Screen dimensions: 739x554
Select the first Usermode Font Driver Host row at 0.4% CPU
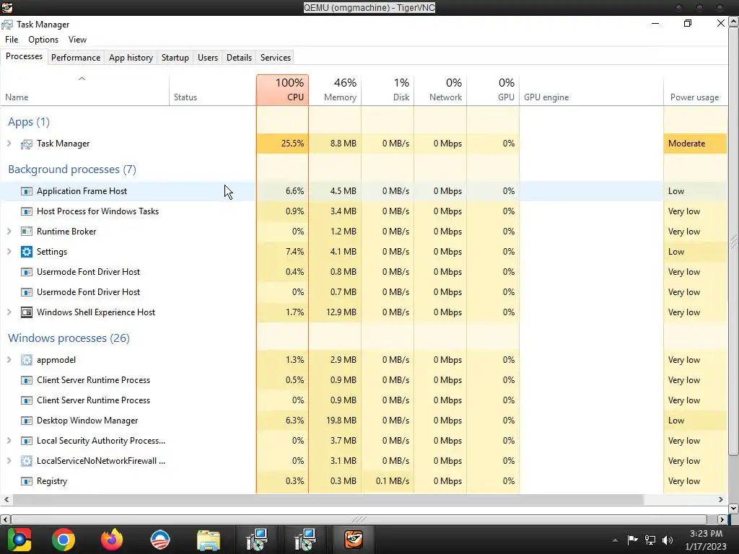pos(364,272)
